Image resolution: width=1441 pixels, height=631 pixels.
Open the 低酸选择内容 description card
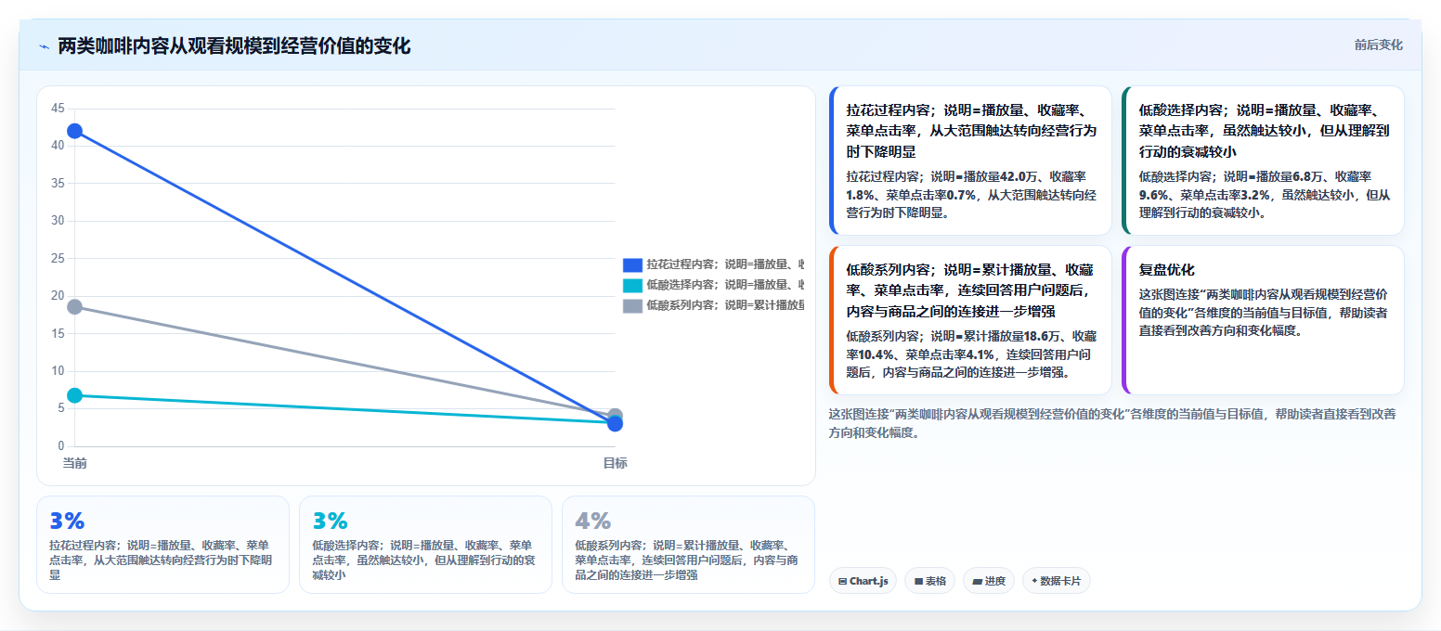coord(1263,161)
